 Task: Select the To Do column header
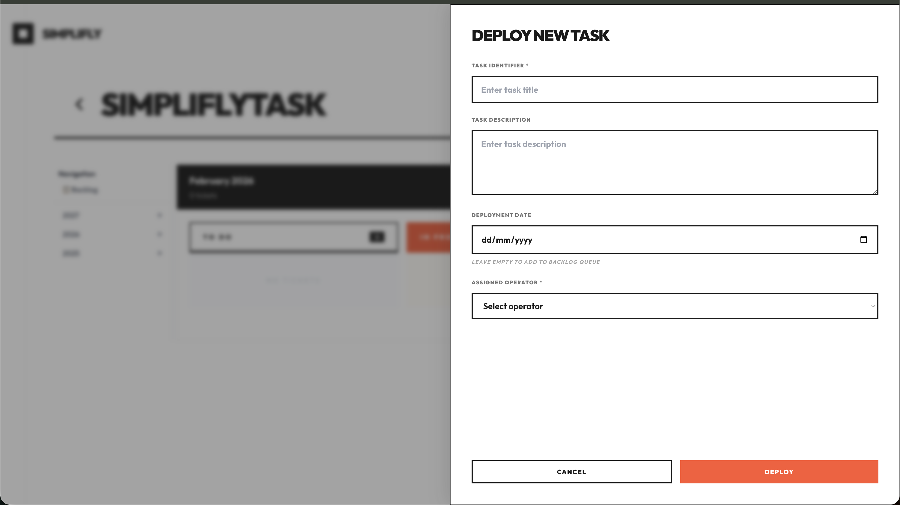(x=279, y=237)
